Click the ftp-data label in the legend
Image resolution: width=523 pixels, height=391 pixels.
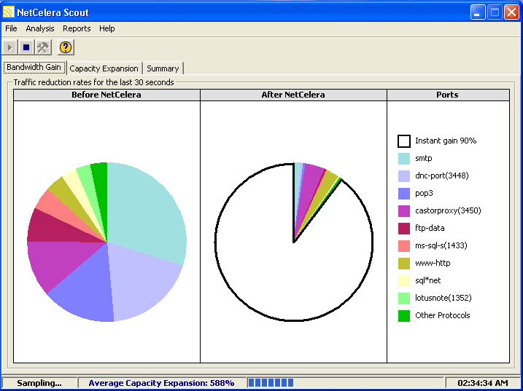430,229
